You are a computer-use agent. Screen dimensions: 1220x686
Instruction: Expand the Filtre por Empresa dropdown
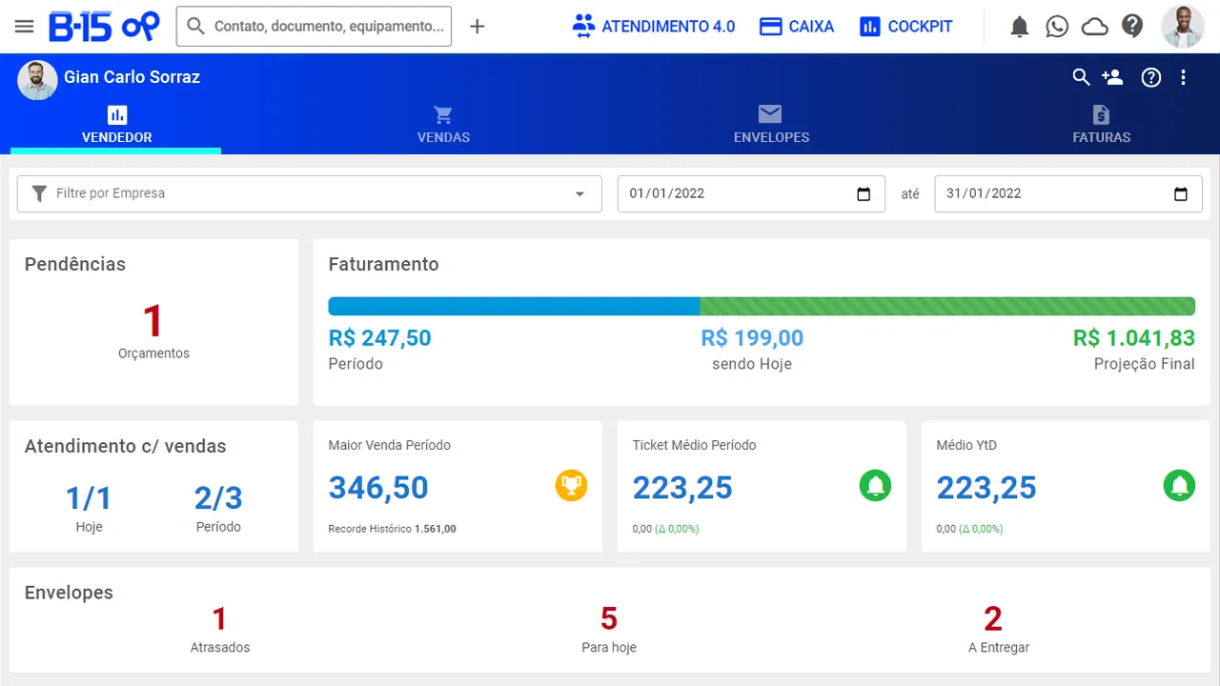(579, 194)
